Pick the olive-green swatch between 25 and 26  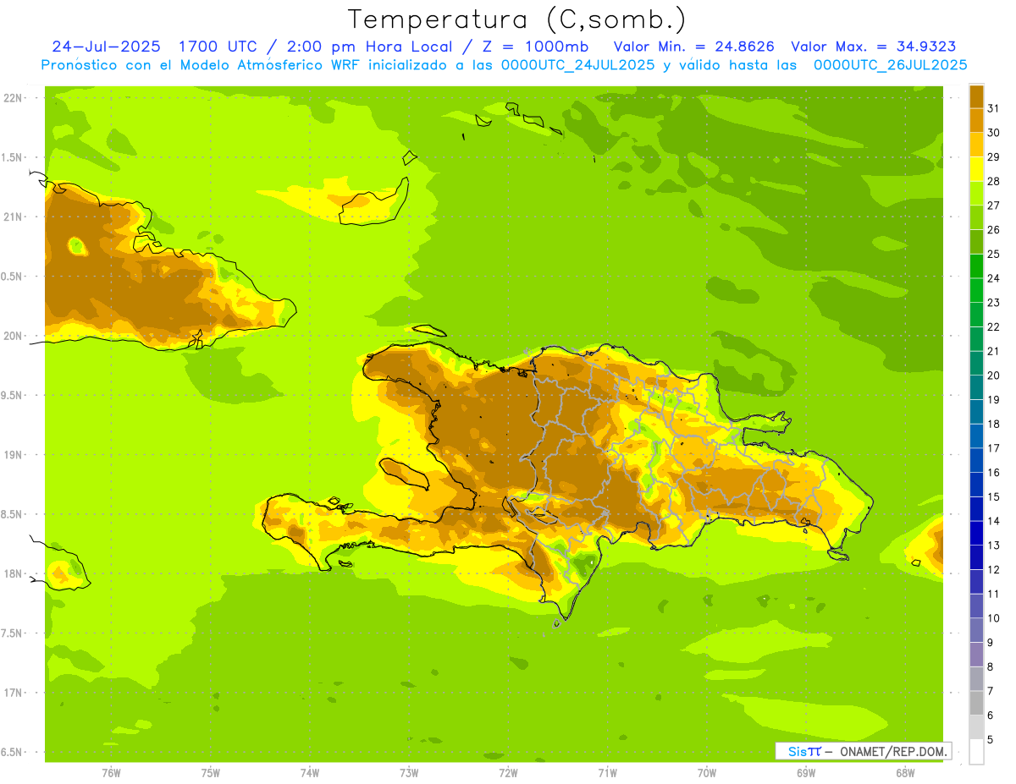[976, 242]
